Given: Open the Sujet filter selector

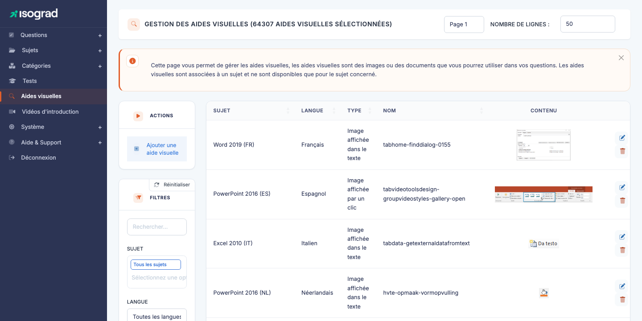Looking at the screenshot, I should coord(157,272).
